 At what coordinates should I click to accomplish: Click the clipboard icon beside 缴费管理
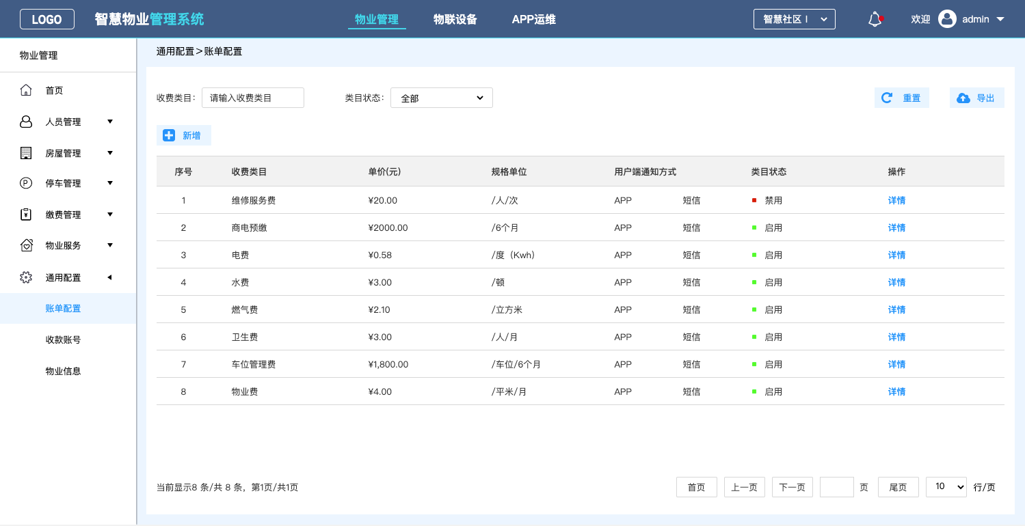click(x=26, y=214)
